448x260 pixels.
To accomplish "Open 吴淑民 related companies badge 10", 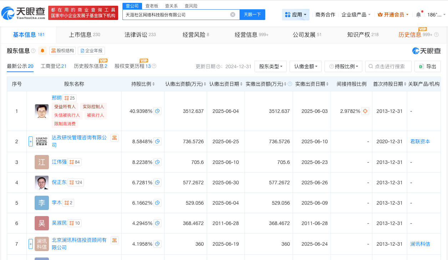I will pyautogui.click(x=74, y=223).
